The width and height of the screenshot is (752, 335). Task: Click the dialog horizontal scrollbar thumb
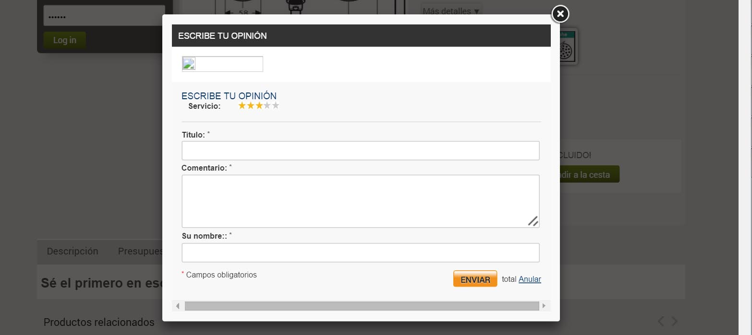click(x=362, y=306)
